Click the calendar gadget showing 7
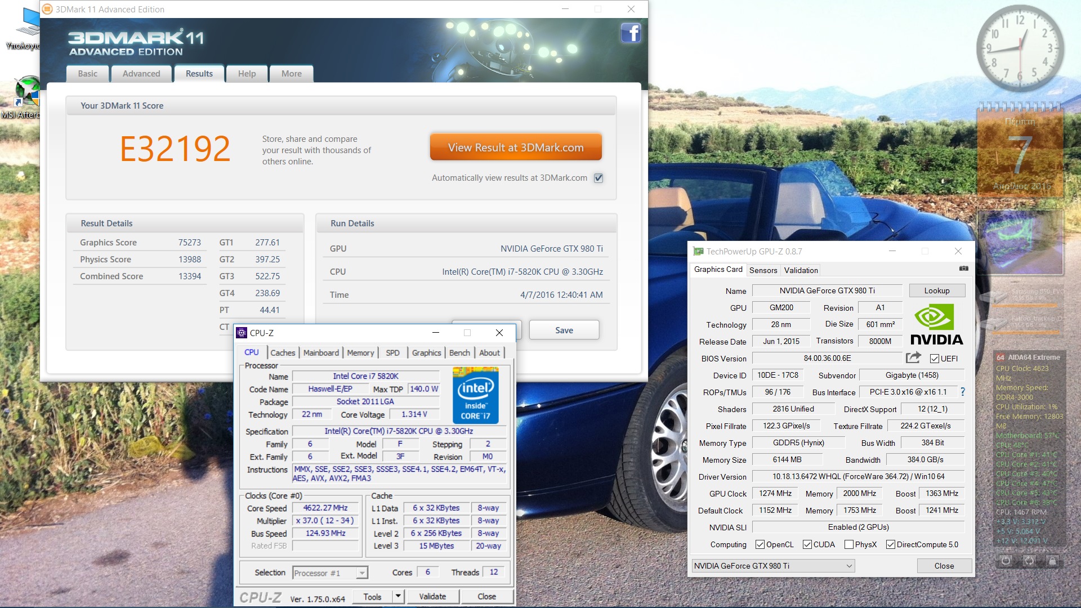Screen dimensions: 1081x608 (x=1020, y=149)
